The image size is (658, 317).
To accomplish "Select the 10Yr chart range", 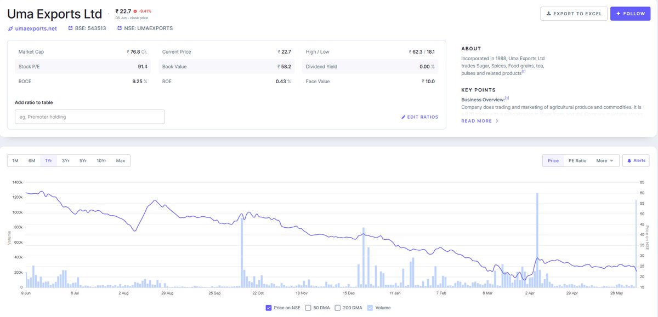I will (101, 160).
